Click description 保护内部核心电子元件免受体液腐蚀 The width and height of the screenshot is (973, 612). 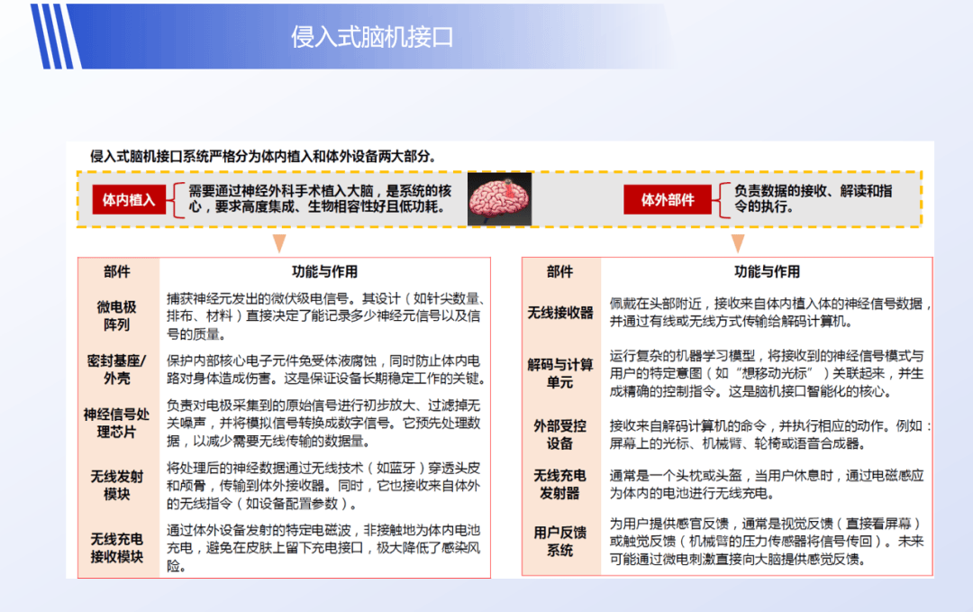click(x=325, y=370)
